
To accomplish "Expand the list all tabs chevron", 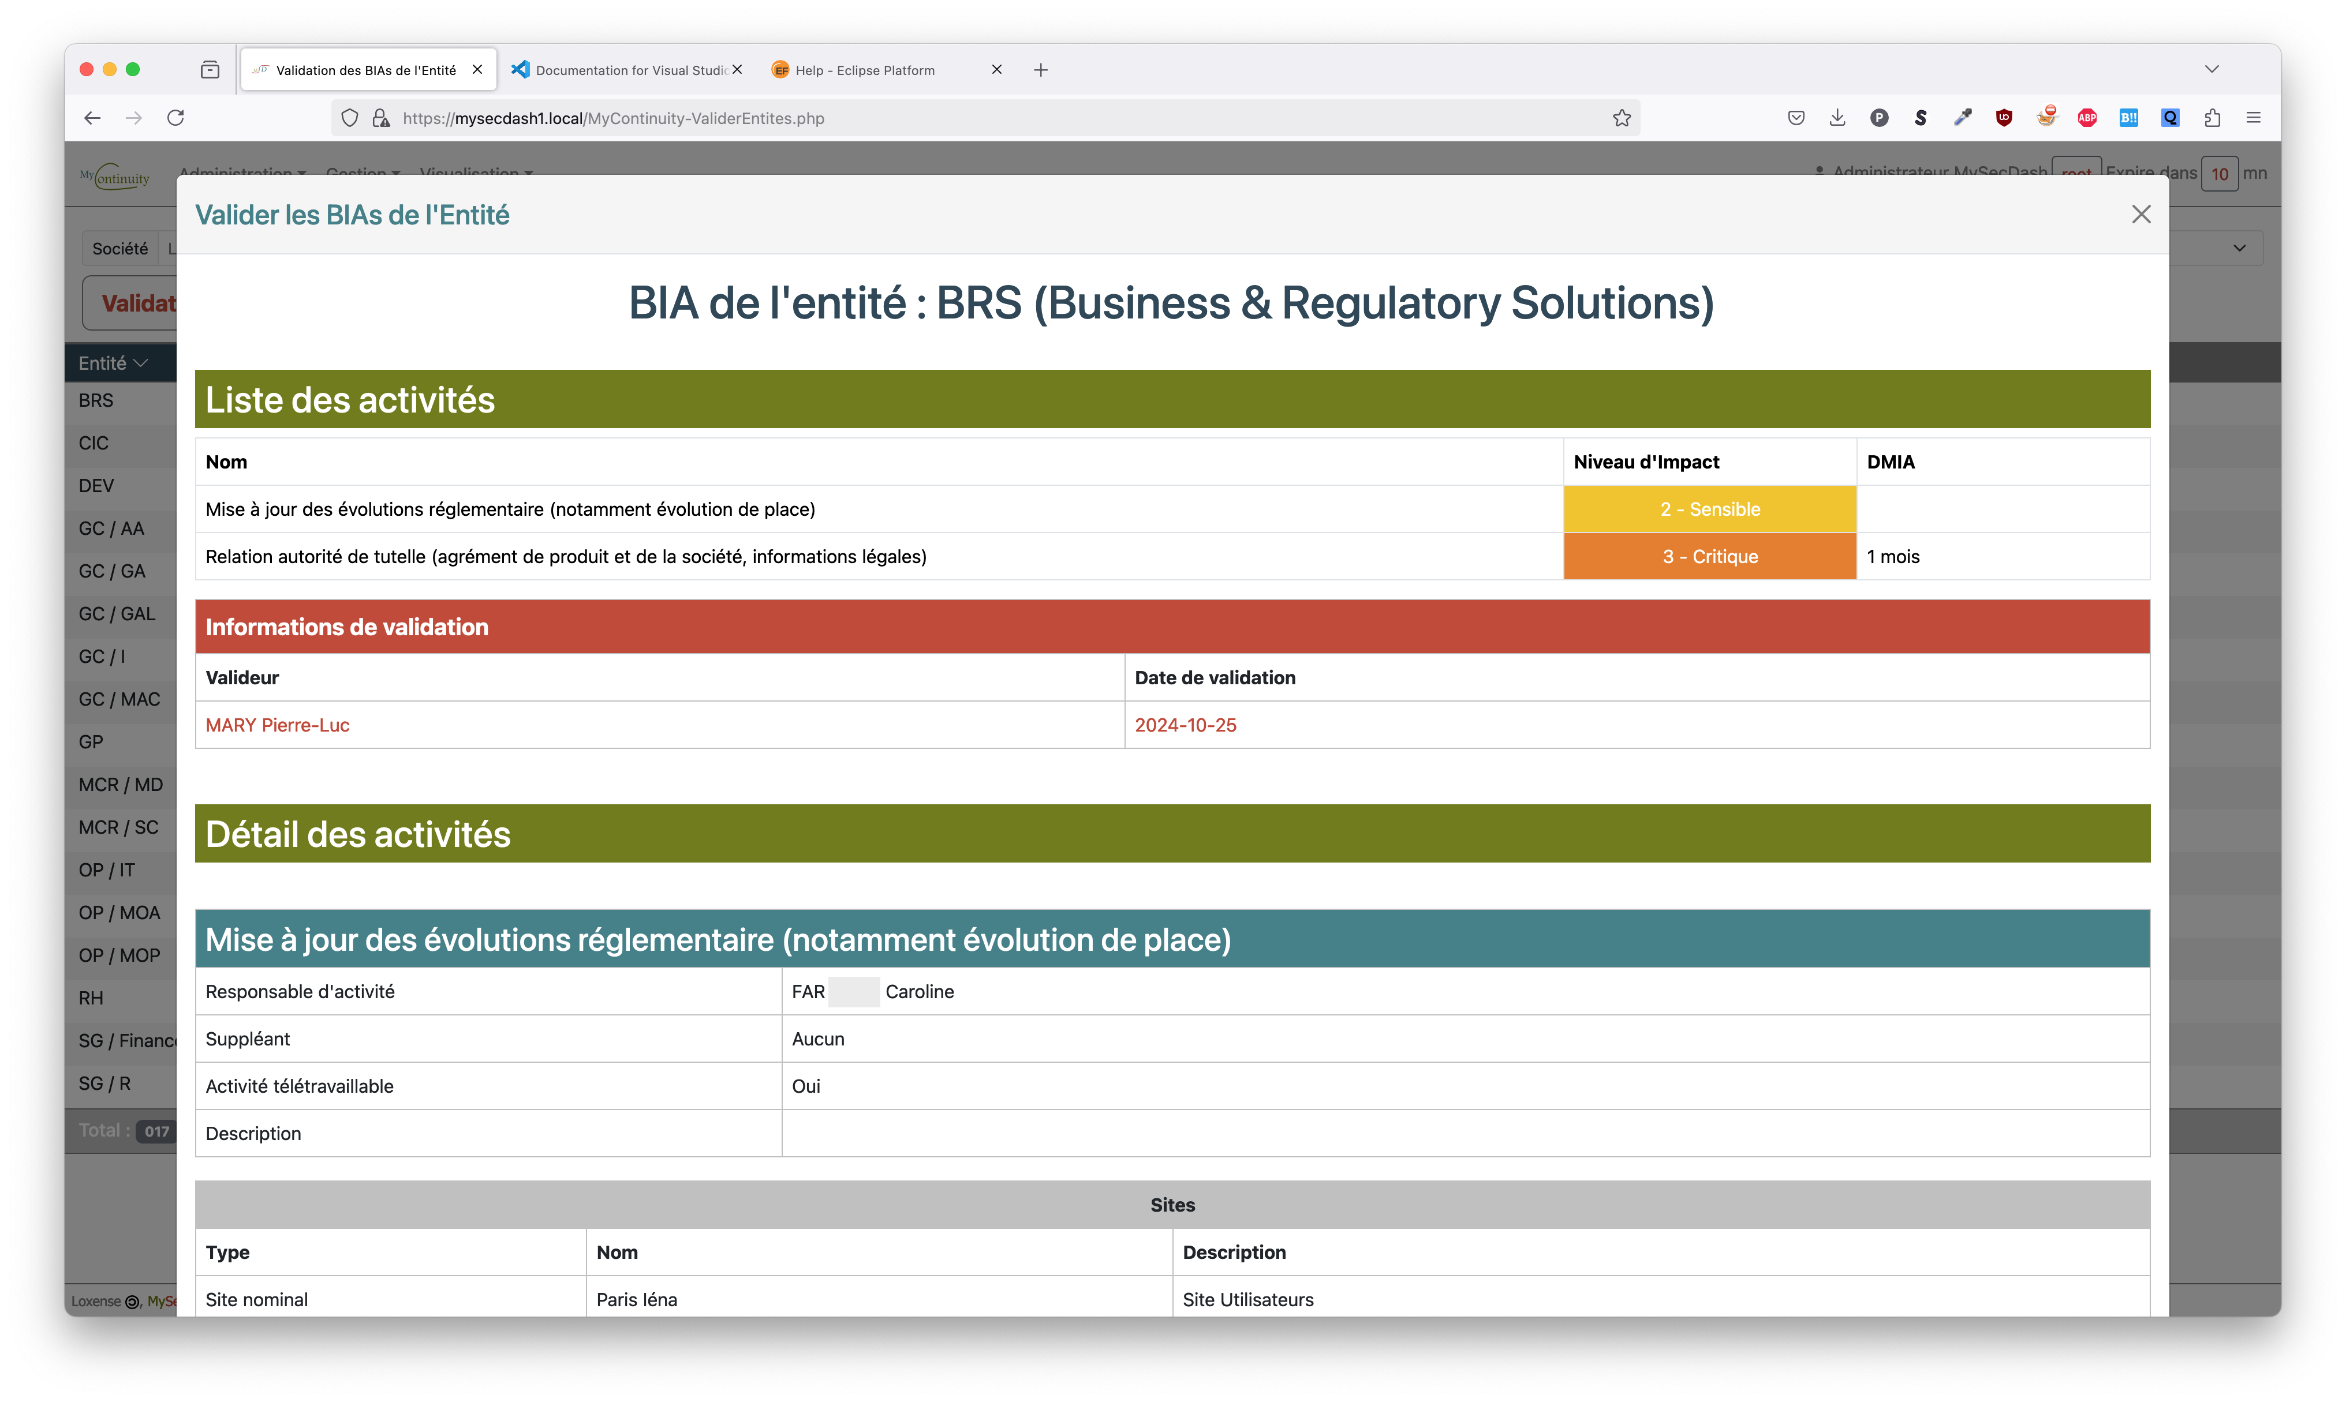I will [2211, 70].
